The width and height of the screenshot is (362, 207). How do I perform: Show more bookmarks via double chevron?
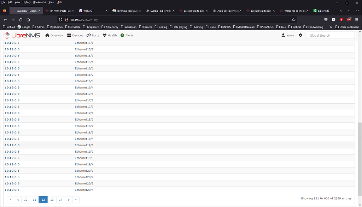tap(331, 27)
